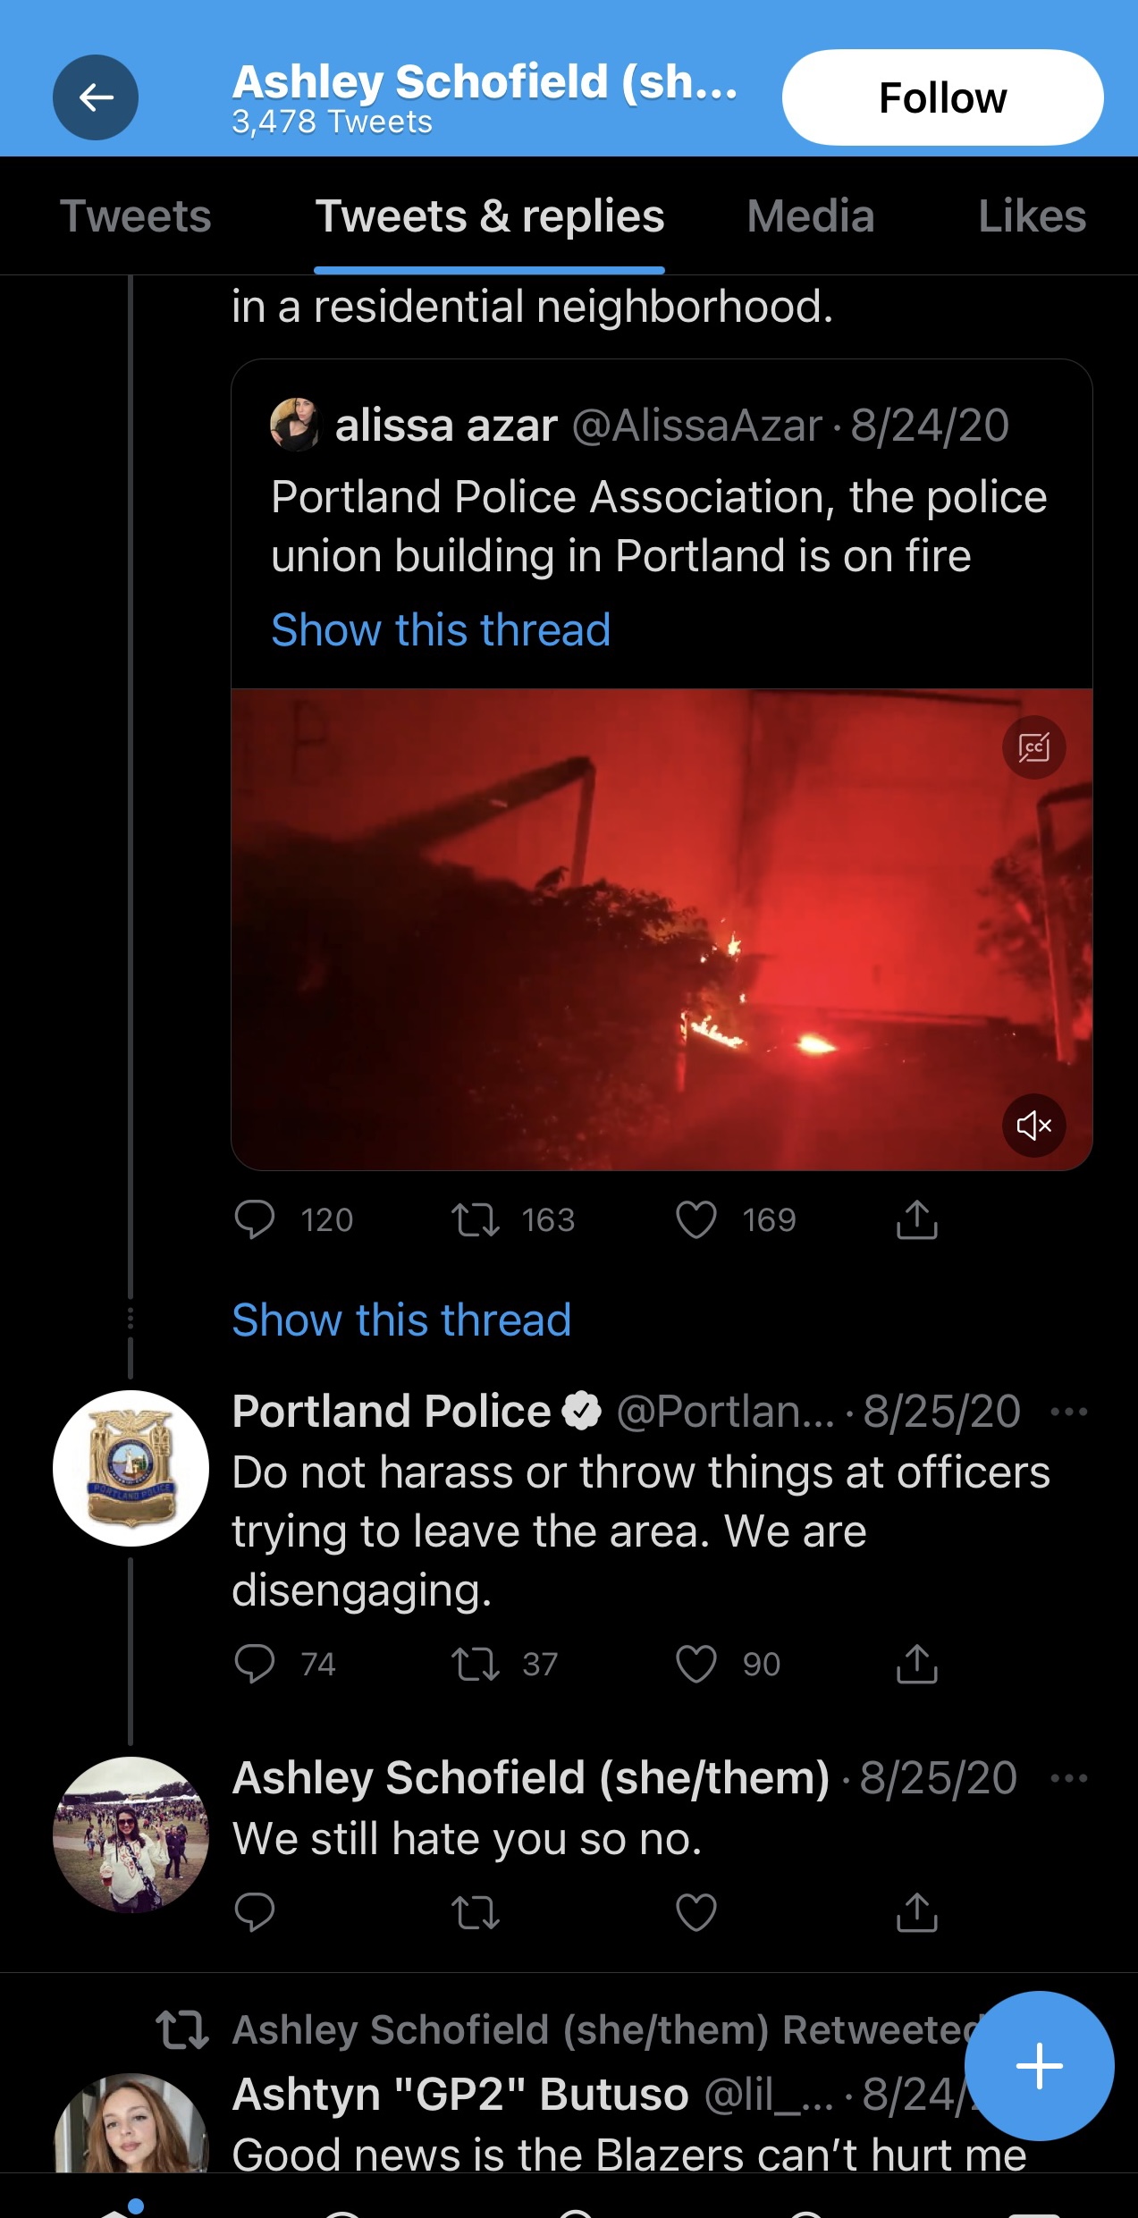Expand thread below the 169-like tweet
1138x2218 pixels.
click(x=401, y=1320)
